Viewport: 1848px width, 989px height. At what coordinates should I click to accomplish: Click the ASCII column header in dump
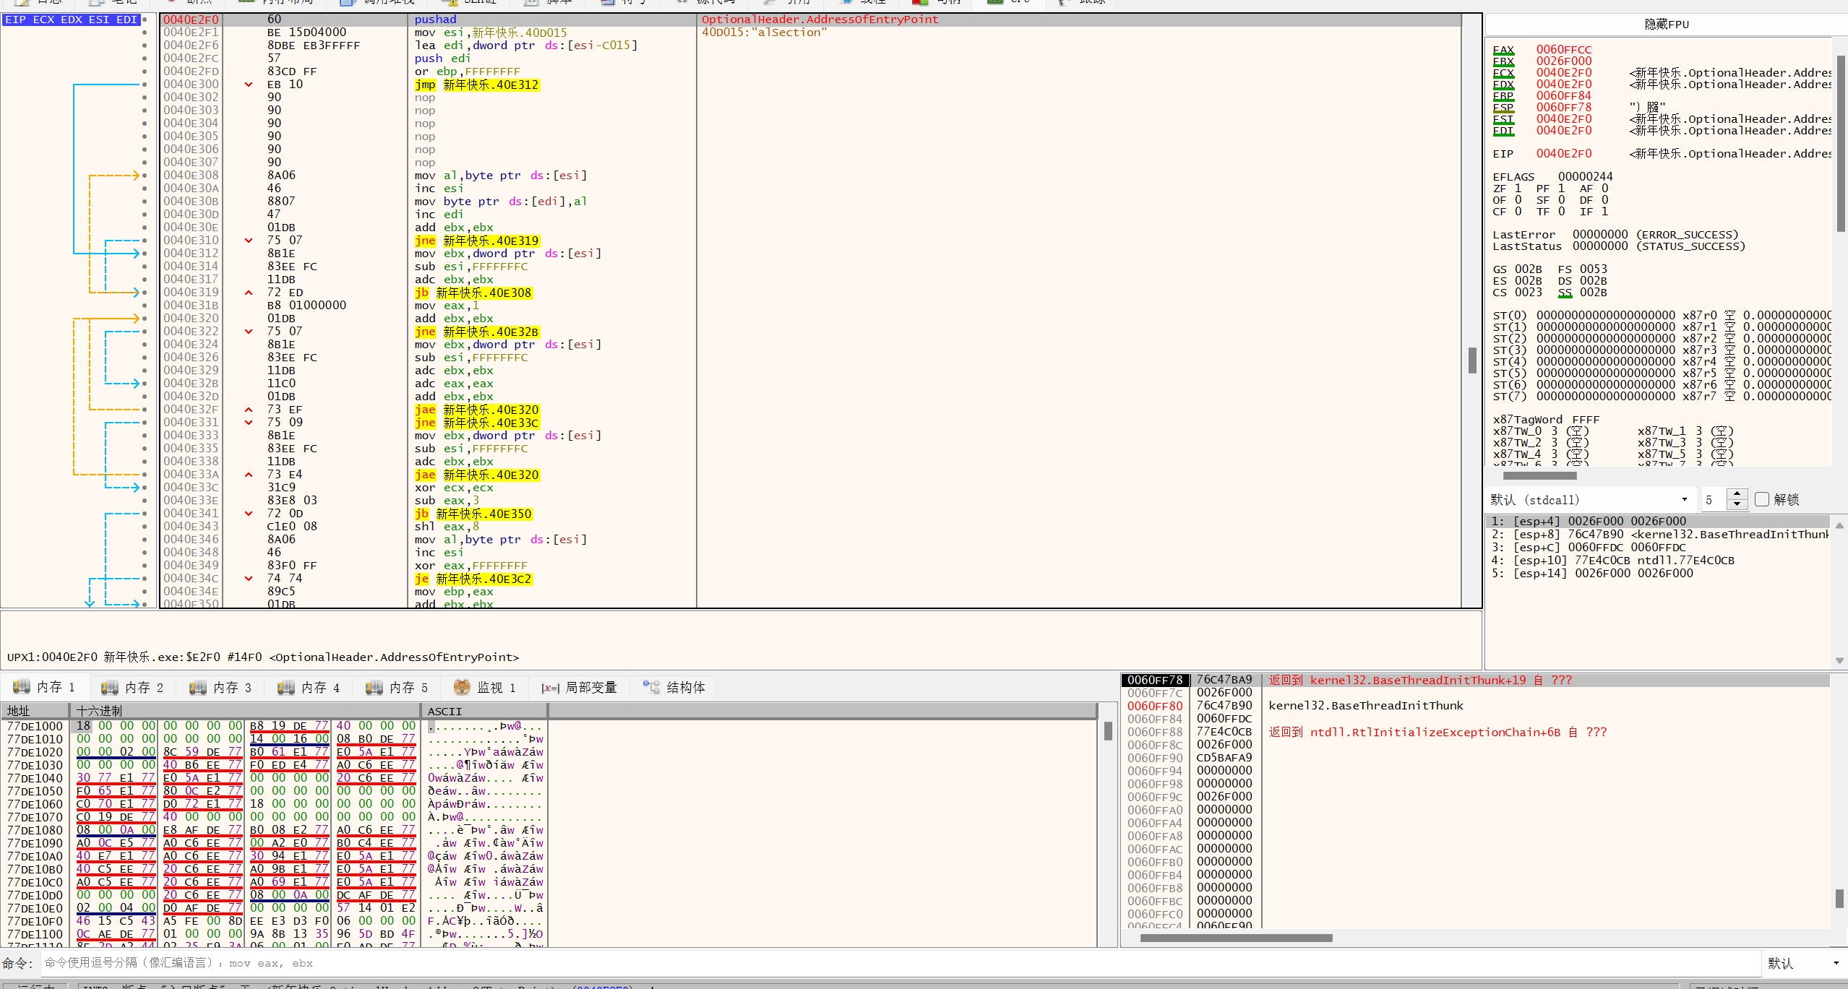[444, 711]
